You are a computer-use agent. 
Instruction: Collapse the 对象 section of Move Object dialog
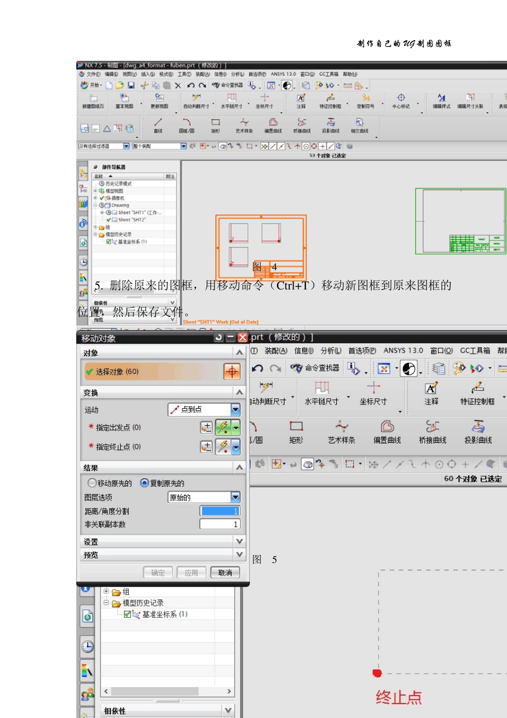[240, 353]
